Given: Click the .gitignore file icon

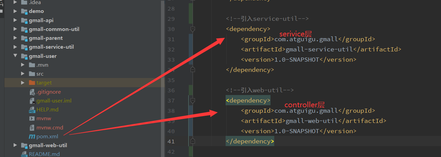Looking at the screenshot, I should pyautogui.click(x=32, y=92).
